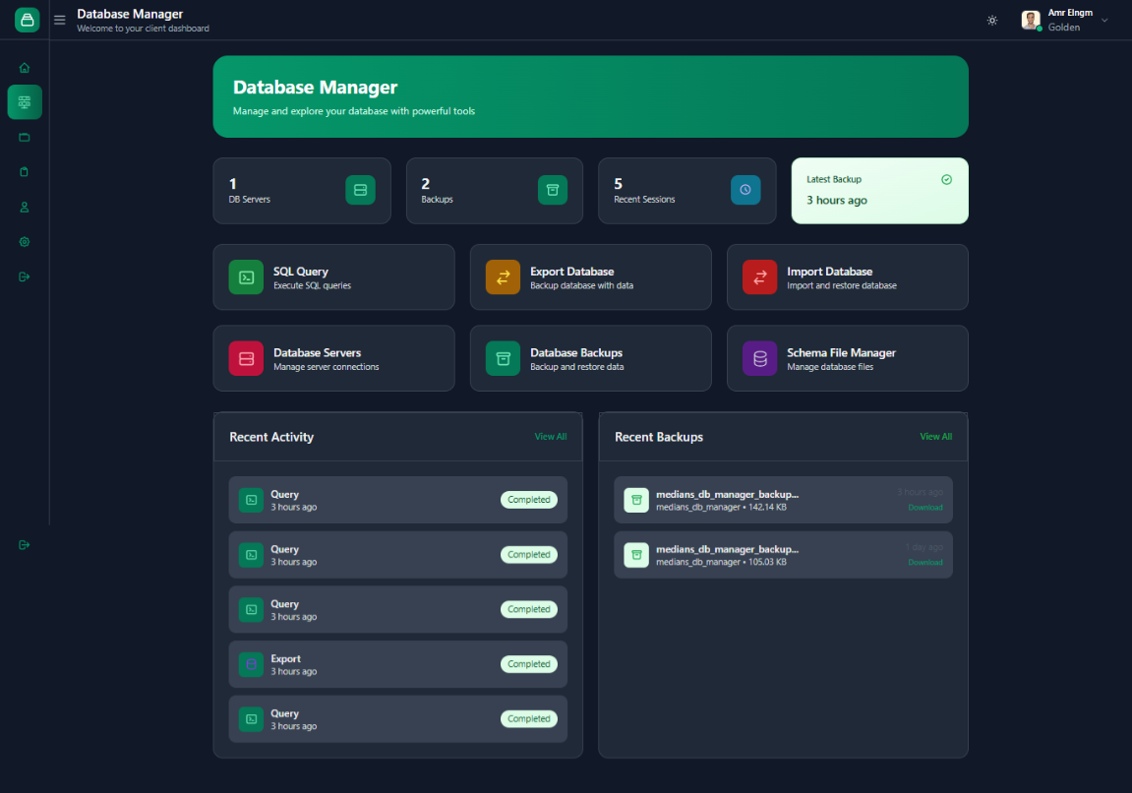Toggle the hamburger sidebar menu
Image resolution: width=1132 pixels, height=793 pixels.
60,20
